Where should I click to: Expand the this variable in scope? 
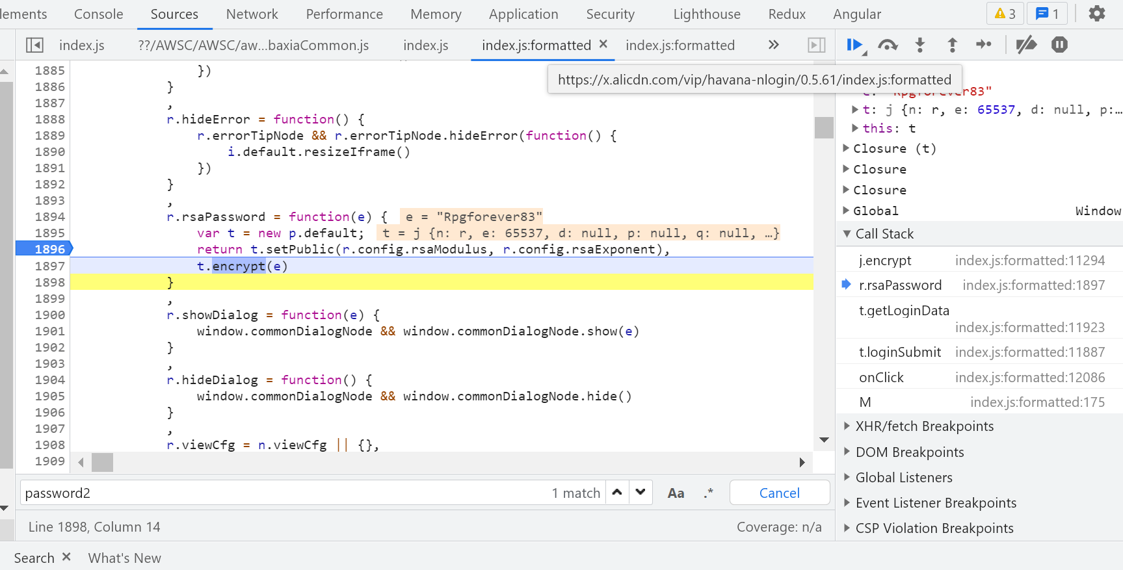point(855,128)
